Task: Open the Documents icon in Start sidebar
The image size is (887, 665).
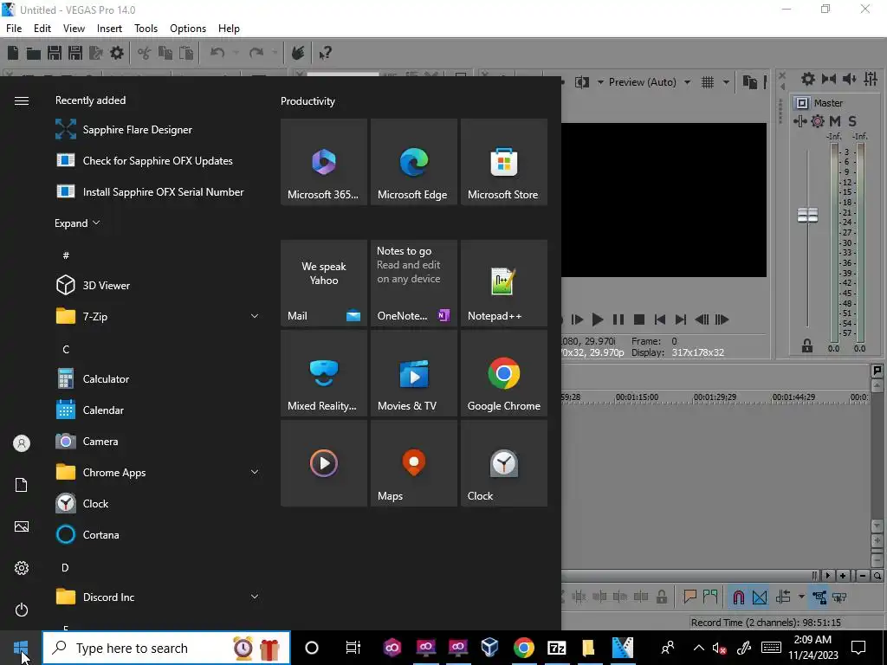Action: pyautogui.click(x=22, y=485)
